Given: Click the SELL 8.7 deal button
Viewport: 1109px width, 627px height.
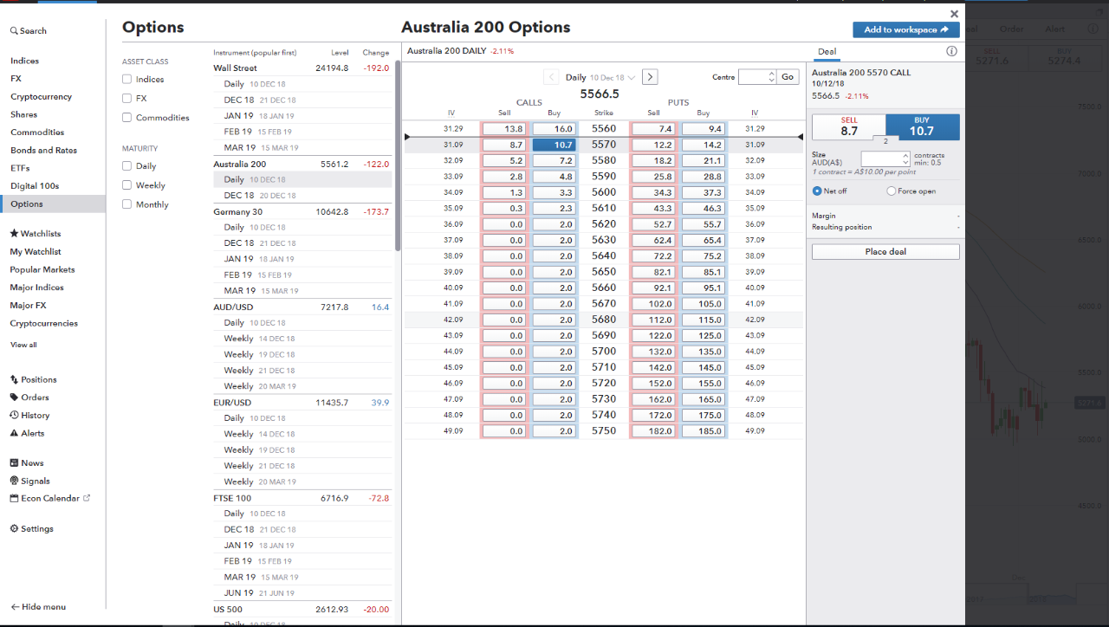Looking at the screenshot, I should [849, 127].
